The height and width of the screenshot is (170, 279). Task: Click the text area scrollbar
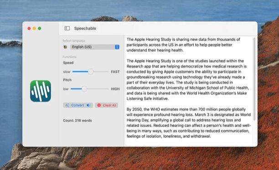pos(254,79)
